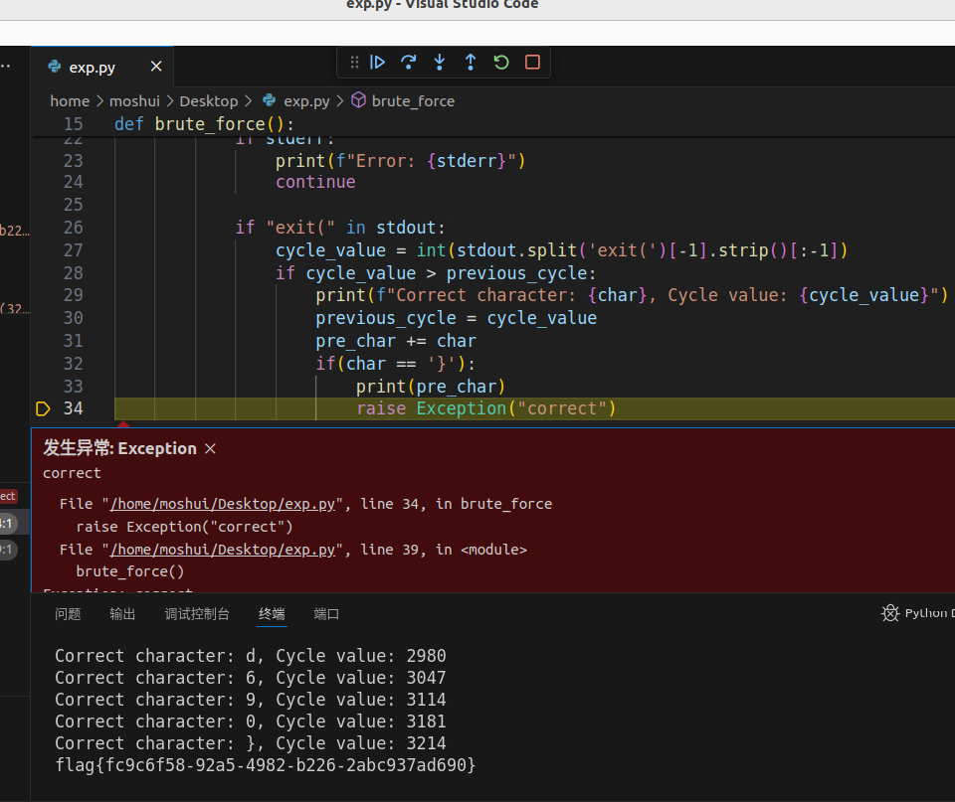Select the exp.py editor tab
The width and height of the screenshot is (955, 802).
92,68
